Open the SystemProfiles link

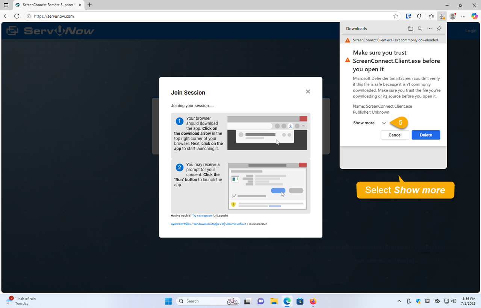point(181,224)
